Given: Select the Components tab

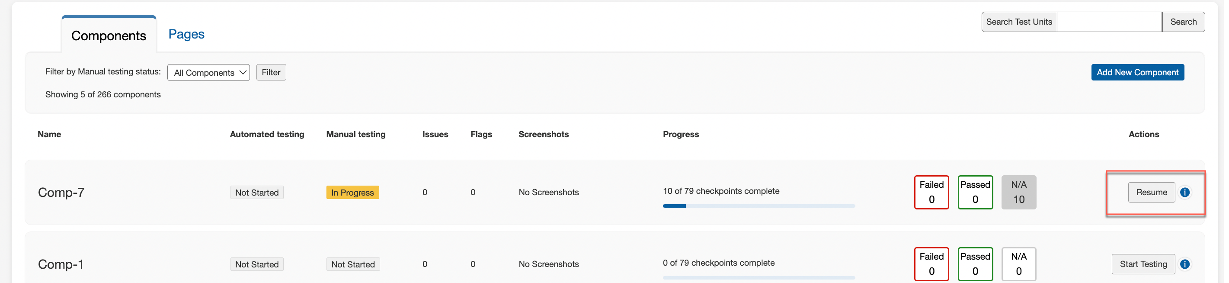Looking at the screenshot, I should pyautogui.click(x=109, y=36).
